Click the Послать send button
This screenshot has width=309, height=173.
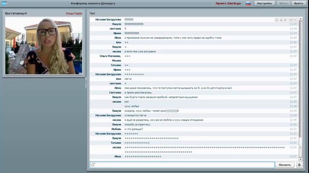284,165
